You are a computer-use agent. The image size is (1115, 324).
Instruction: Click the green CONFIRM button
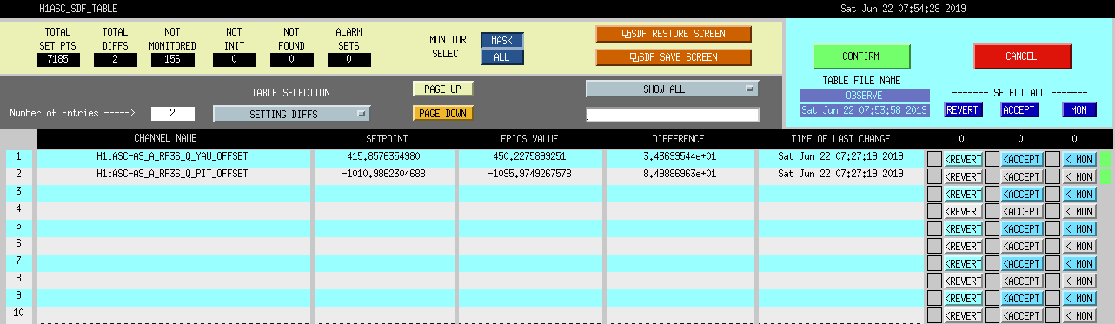click(861, 56)
